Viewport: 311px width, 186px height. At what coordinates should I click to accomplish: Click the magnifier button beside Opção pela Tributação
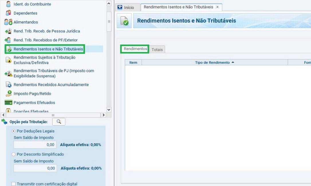click(x=59, y=122)
